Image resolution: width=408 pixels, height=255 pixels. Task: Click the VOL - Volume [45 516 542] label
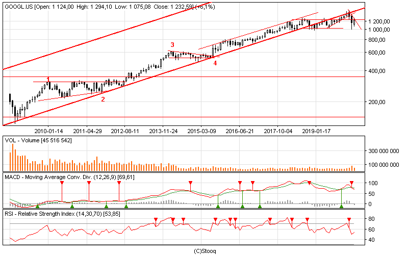click(38, 141)
